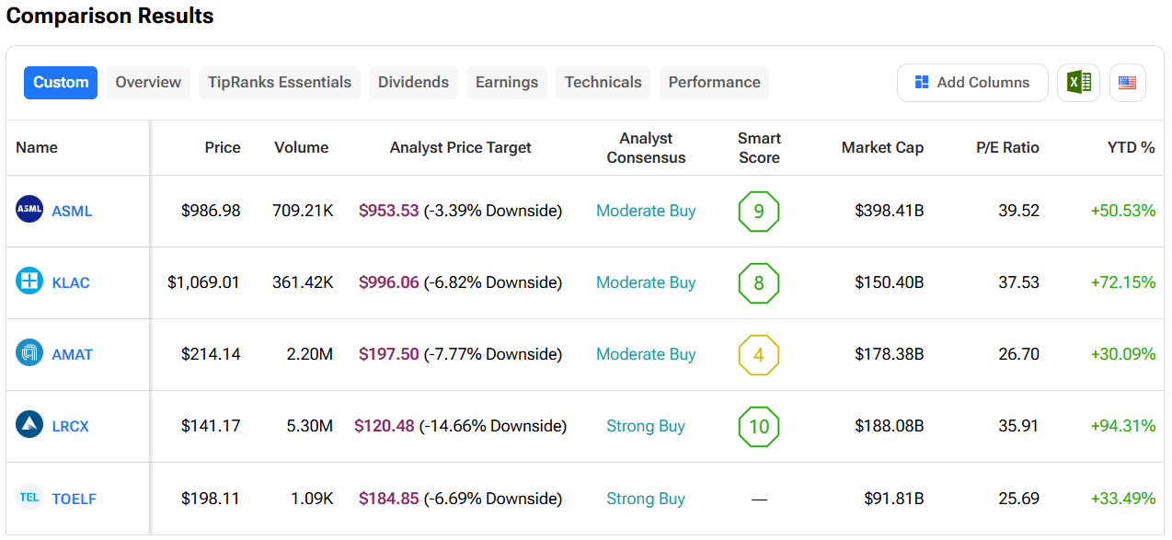
Task: Open the TipRanks Essentials tab
Action: (280, 82)
